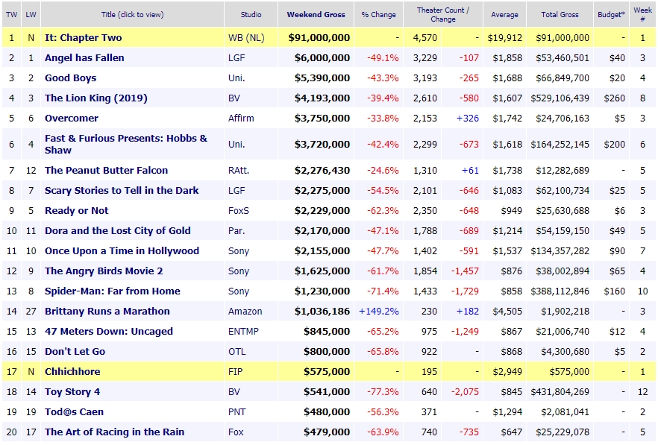Click the Chhichhore title link
Viewport: 658px width, 445px height.
(72, 372)
